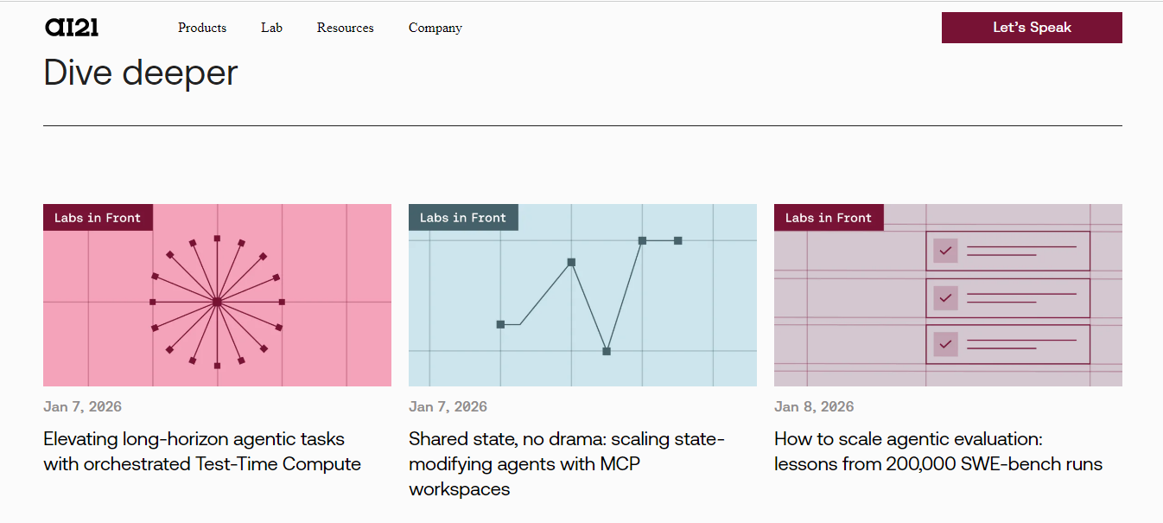The image size is (1163, 523).
Task: Open the Resources menu
Action: click(345, 28)
